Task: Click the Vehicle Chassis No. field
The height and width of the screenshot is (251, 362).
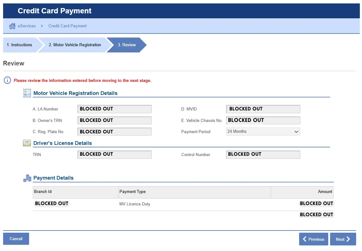Action: [263, 120]
